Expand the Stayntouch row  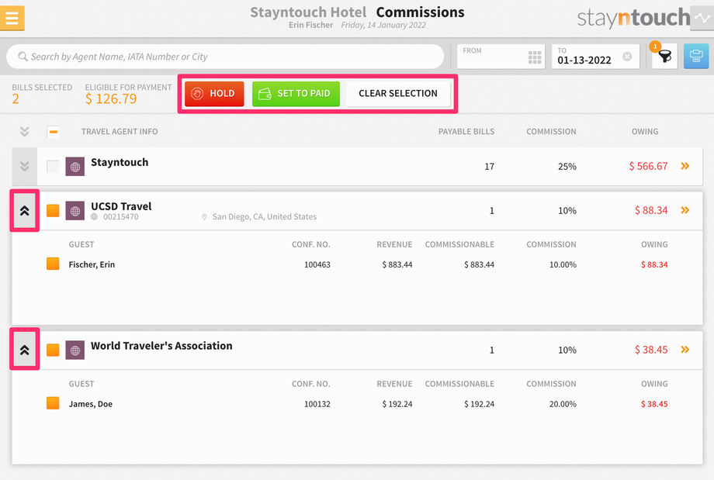point(25,167)
